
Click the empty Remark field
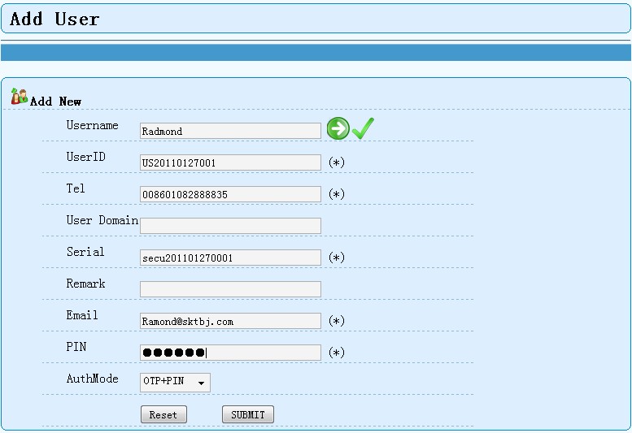pyautogui.click(x=230, y=289)
